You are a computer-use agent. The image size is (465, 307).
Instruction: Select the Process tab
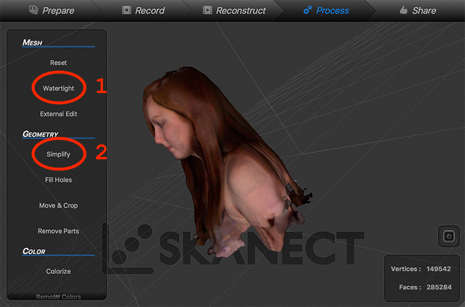click(326, 10)
